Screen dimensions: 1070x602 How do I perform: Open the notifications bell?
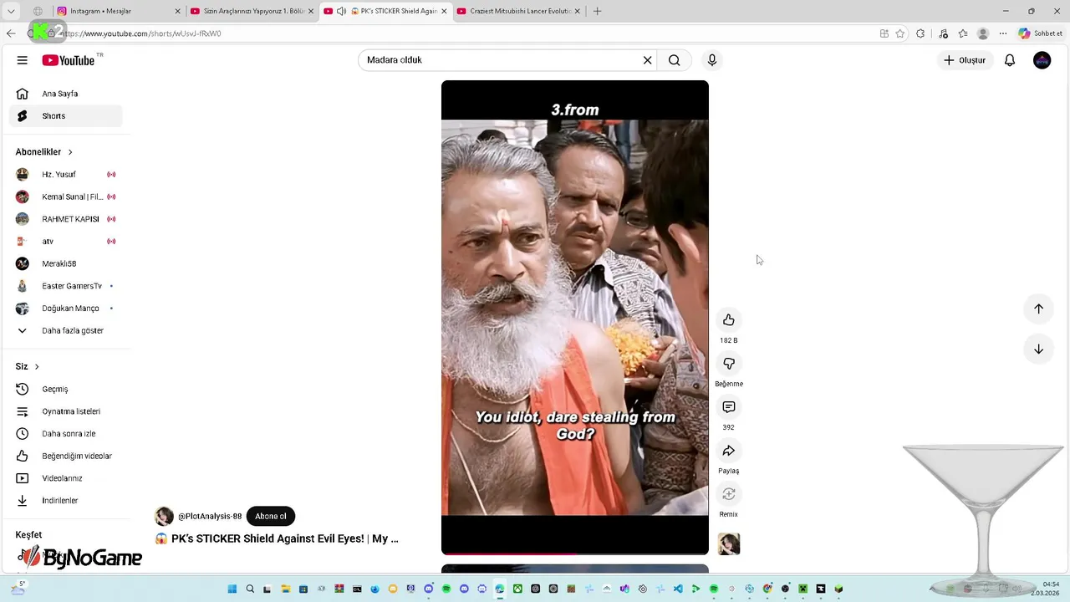pos(1010,60)
